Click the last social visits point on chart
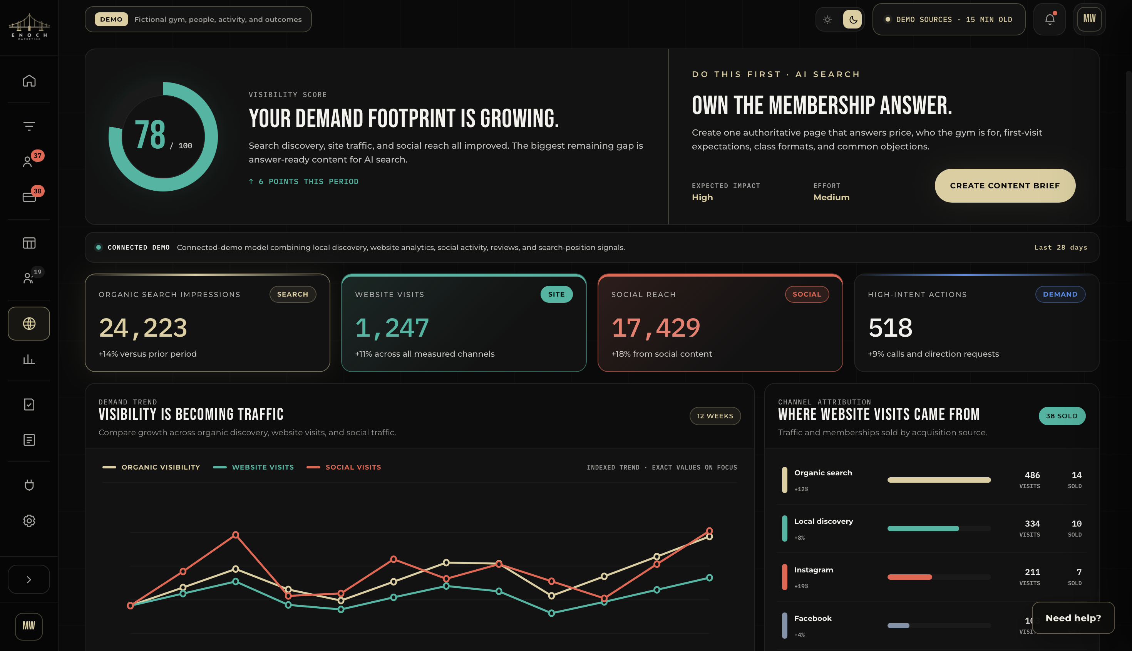This screenshot has height=651, width=1132. point(709,531)
